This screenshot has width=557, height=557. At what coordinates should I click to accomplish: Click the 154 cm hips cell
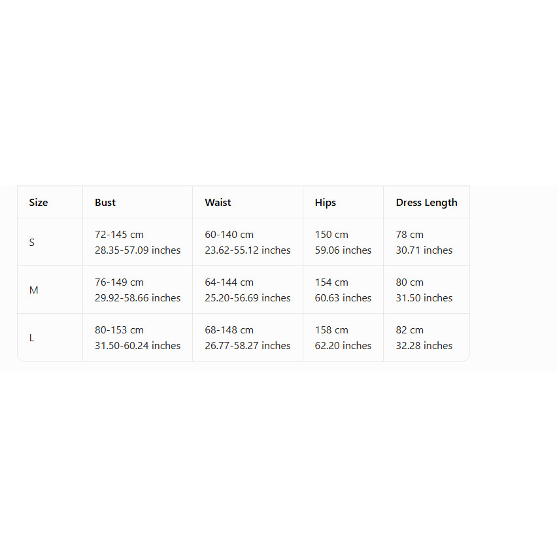click(343, 290)
